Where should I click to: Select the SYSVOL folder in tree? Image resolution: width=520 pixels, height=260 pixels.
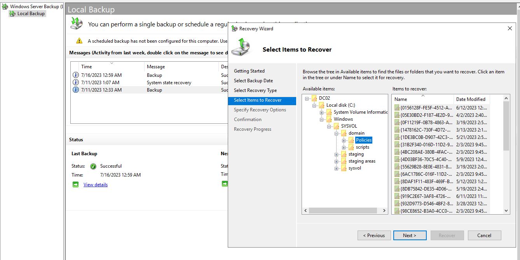[x=349, y=126]
